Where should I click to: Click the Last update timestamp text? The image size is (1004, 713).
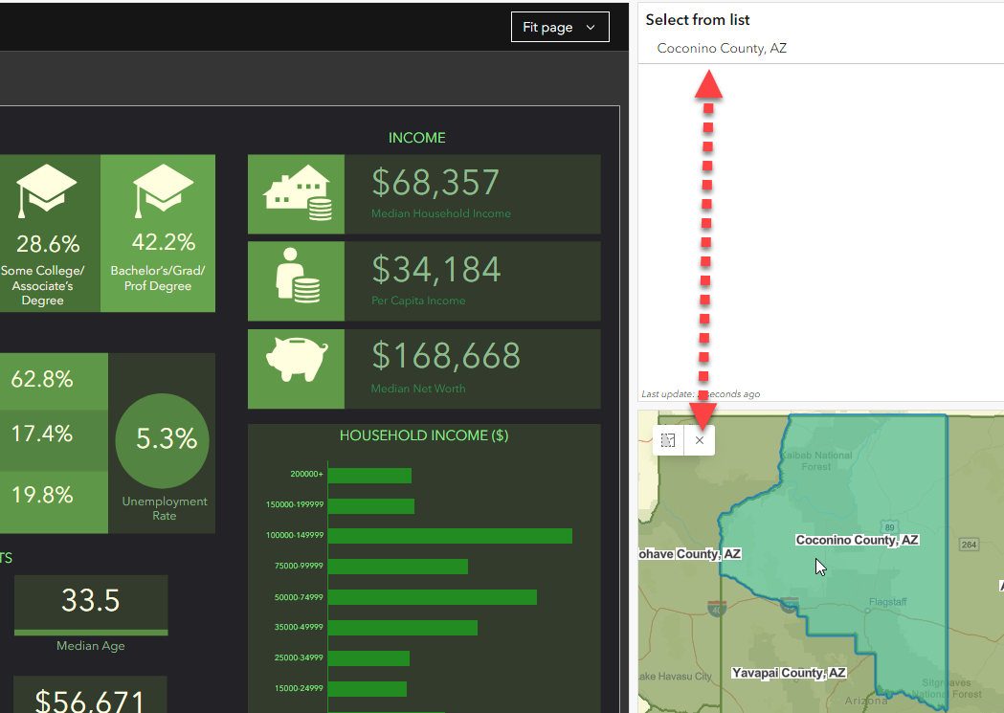coord(702,393)
